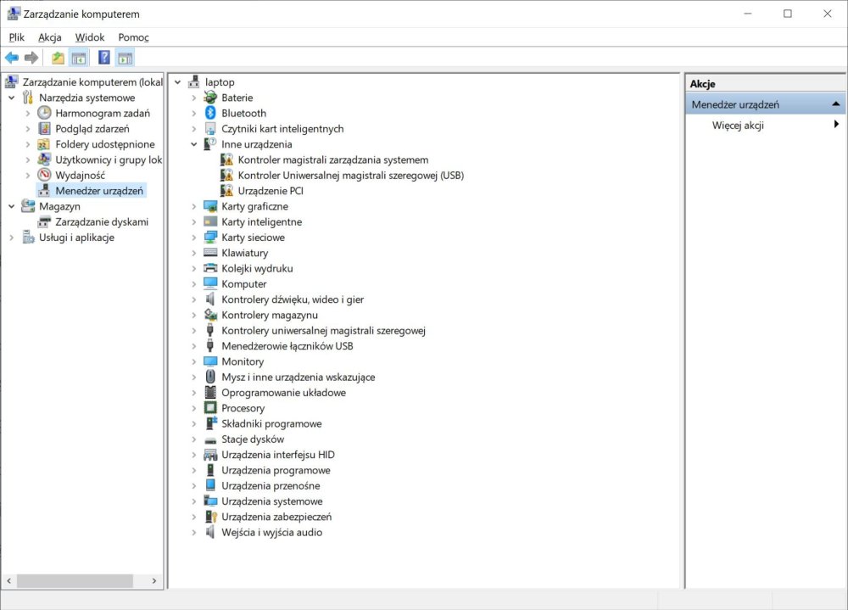Viewport: 848px width, 610px height.
Task: Click the Procesory chip icon
Action: pyautogui.click(x=211, y=408)
